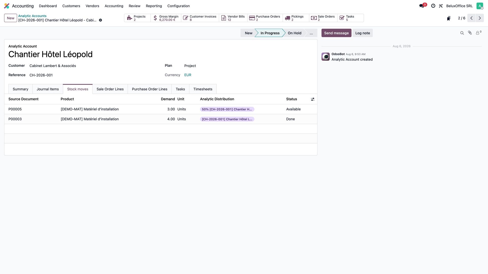
Task: Open Purchase Orders stat button
Action: tap(265, 18)
